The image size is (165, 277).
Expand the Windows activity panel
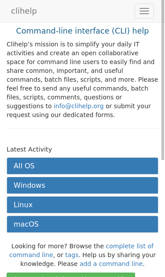tap(82, 185)
